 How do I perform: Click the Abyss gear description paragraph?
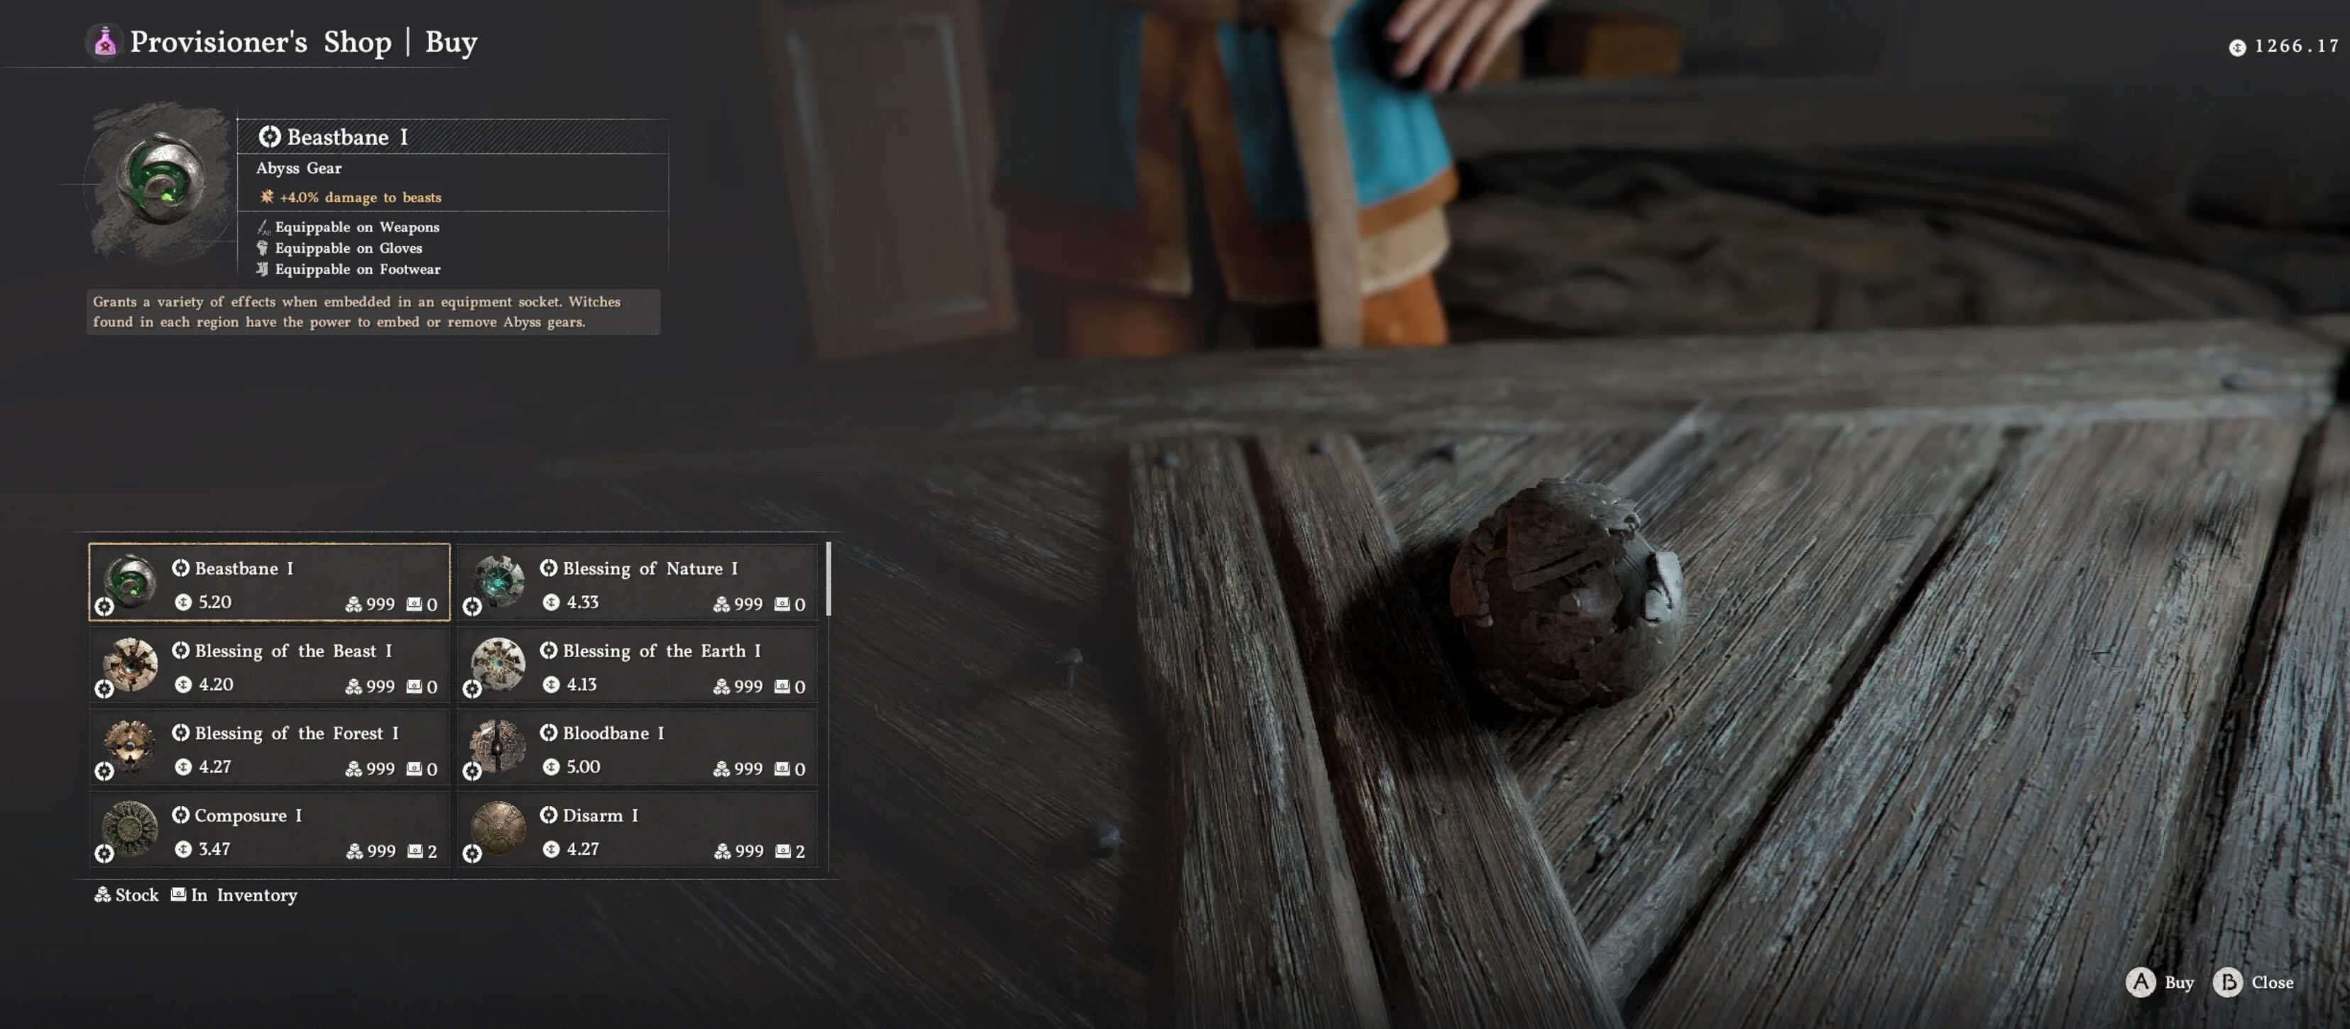pyautogui.click(x=373, y=312)
